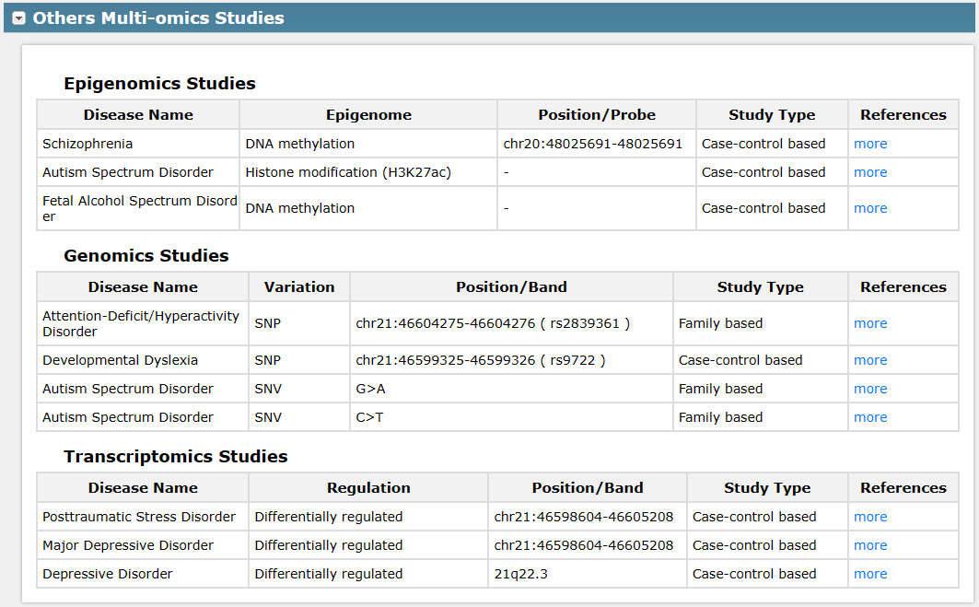Open 'more' for the C>T SNV row
Viewport: 979px width, 607px height.
point(869,417)
